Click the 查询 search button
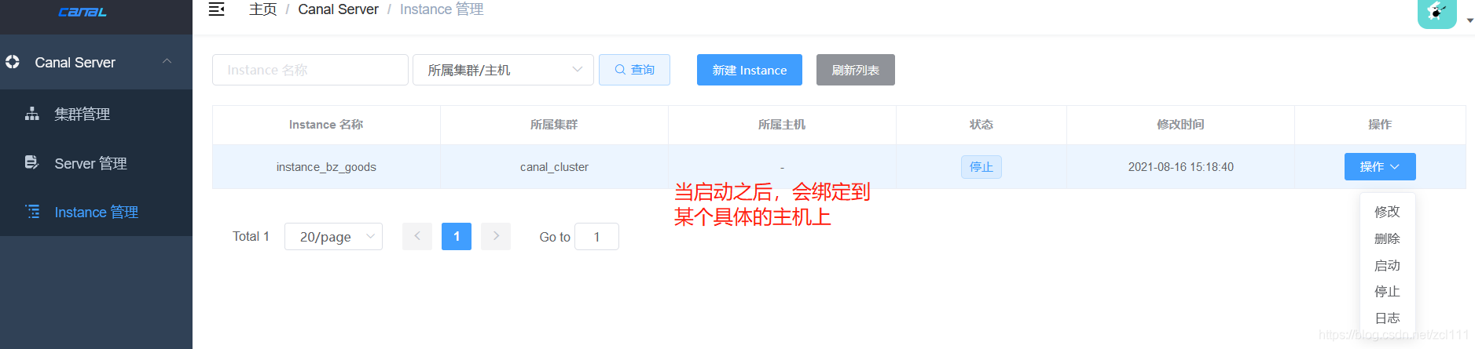Image resolution: width=1475 pixels, height=349 pixels. (634, 70)
